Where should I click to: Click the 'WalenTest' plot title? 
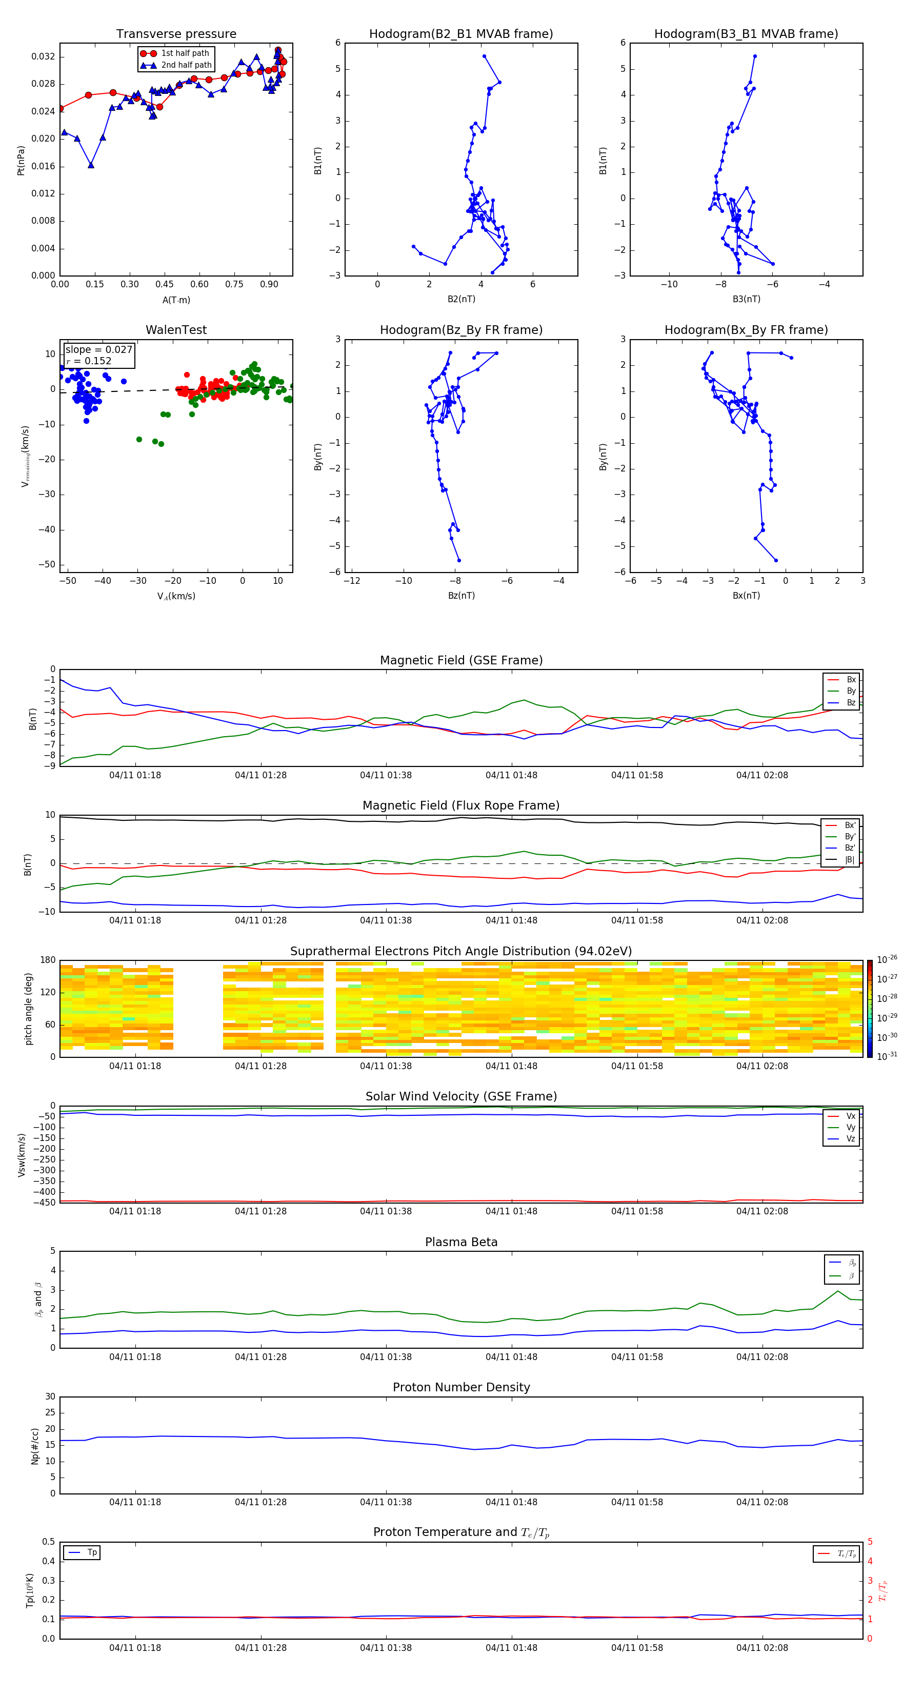click(x=176, y=330)
